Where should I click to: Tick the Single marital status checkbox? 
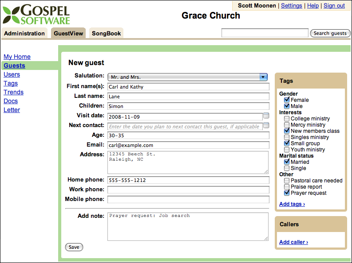click(x=287, y=168)
